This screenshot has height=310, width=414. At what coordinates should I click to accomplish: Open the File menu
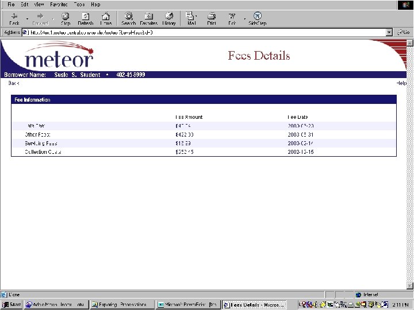tap(11, 5)
